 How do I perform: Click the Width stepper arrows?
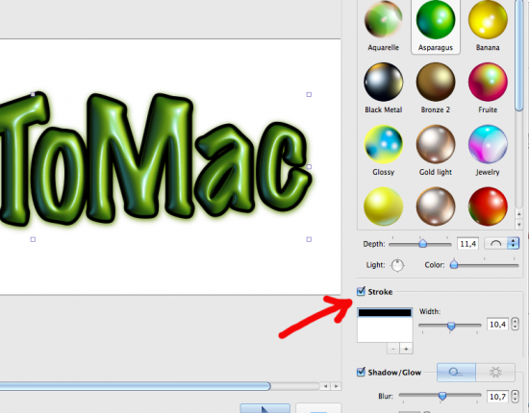(515, 324)
